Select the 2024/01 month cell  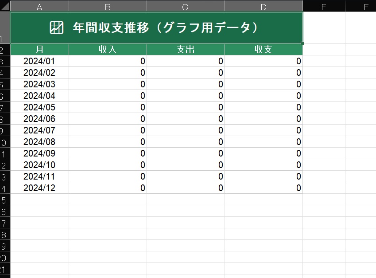point(39,61)
